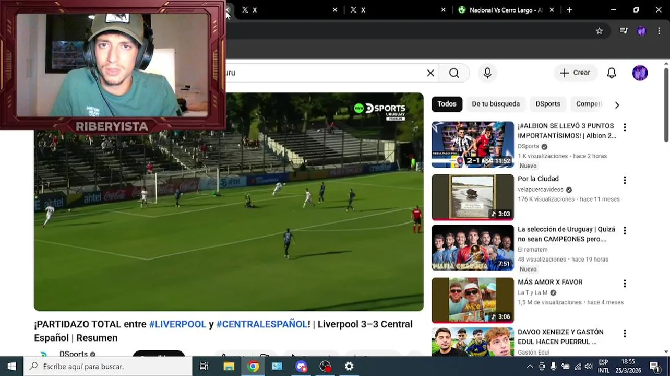Open the La T y La M channel name
The image size is (670, 376).
[x=533, y=293]
